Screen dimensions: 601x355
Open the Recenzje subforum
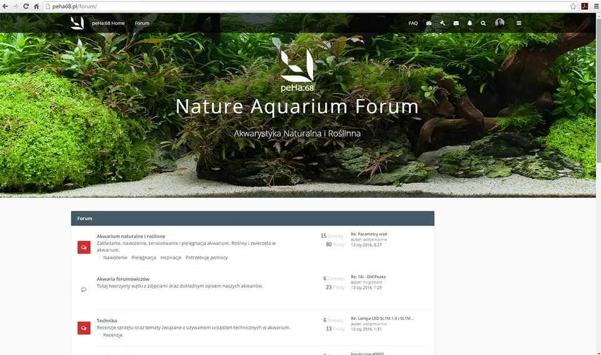113,335
